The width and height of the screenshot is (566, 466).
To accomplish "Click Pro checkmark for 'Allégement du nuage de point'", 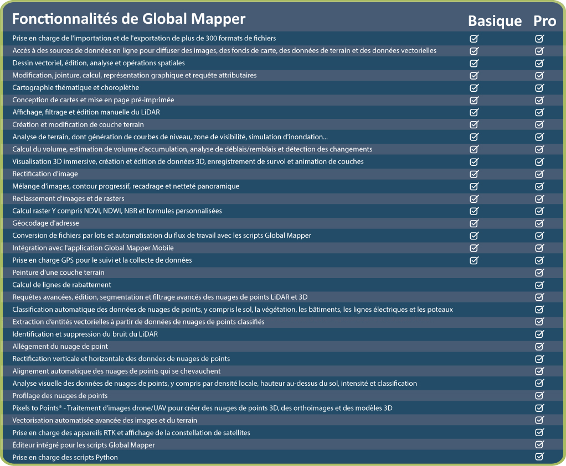I will pyautogui.click(x=539, y=347).
